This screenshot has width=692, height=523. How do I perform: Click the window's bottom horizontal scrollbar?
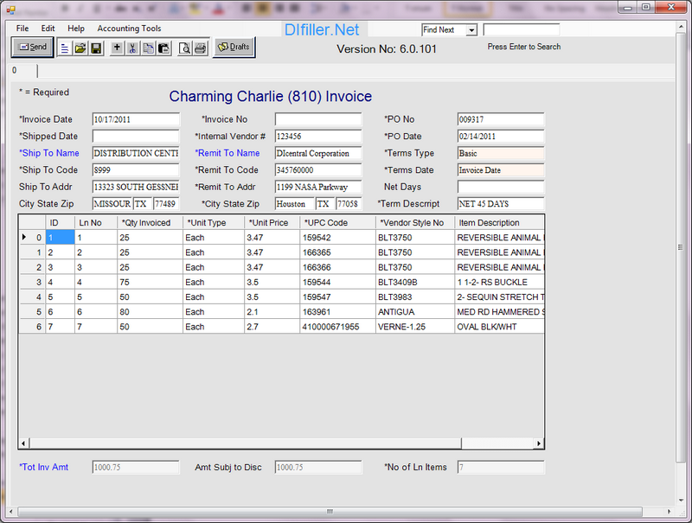click(330, 512)
